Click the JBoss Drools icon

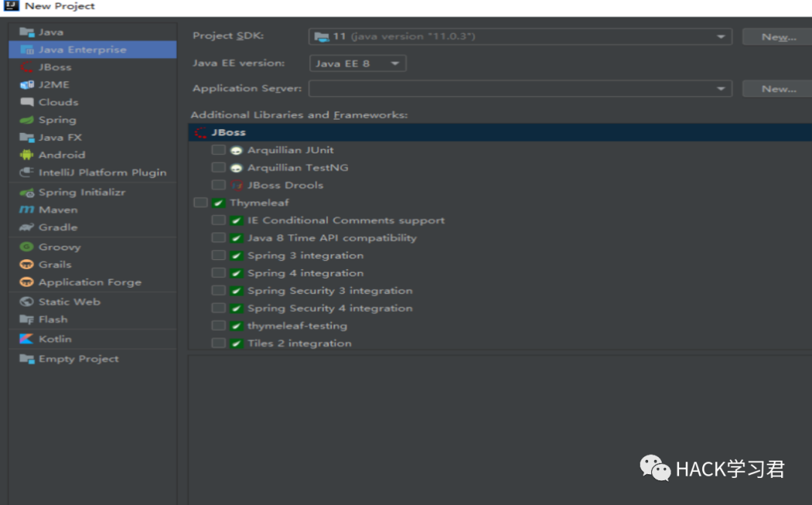[237, 185]
